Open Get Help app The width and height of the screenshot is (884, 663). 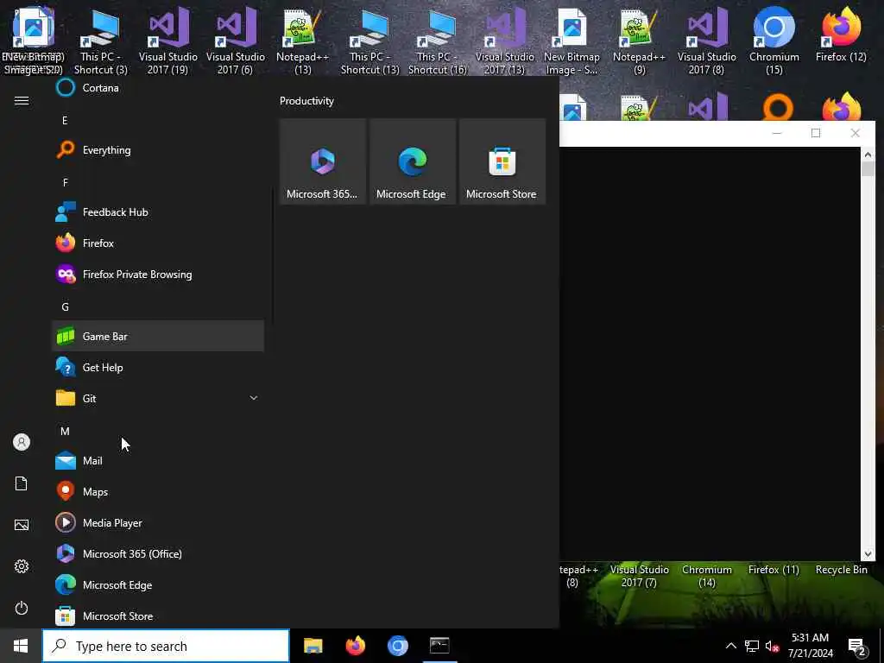158,367
